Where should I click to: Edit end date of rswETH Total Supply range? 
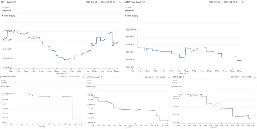coord(160,77)
